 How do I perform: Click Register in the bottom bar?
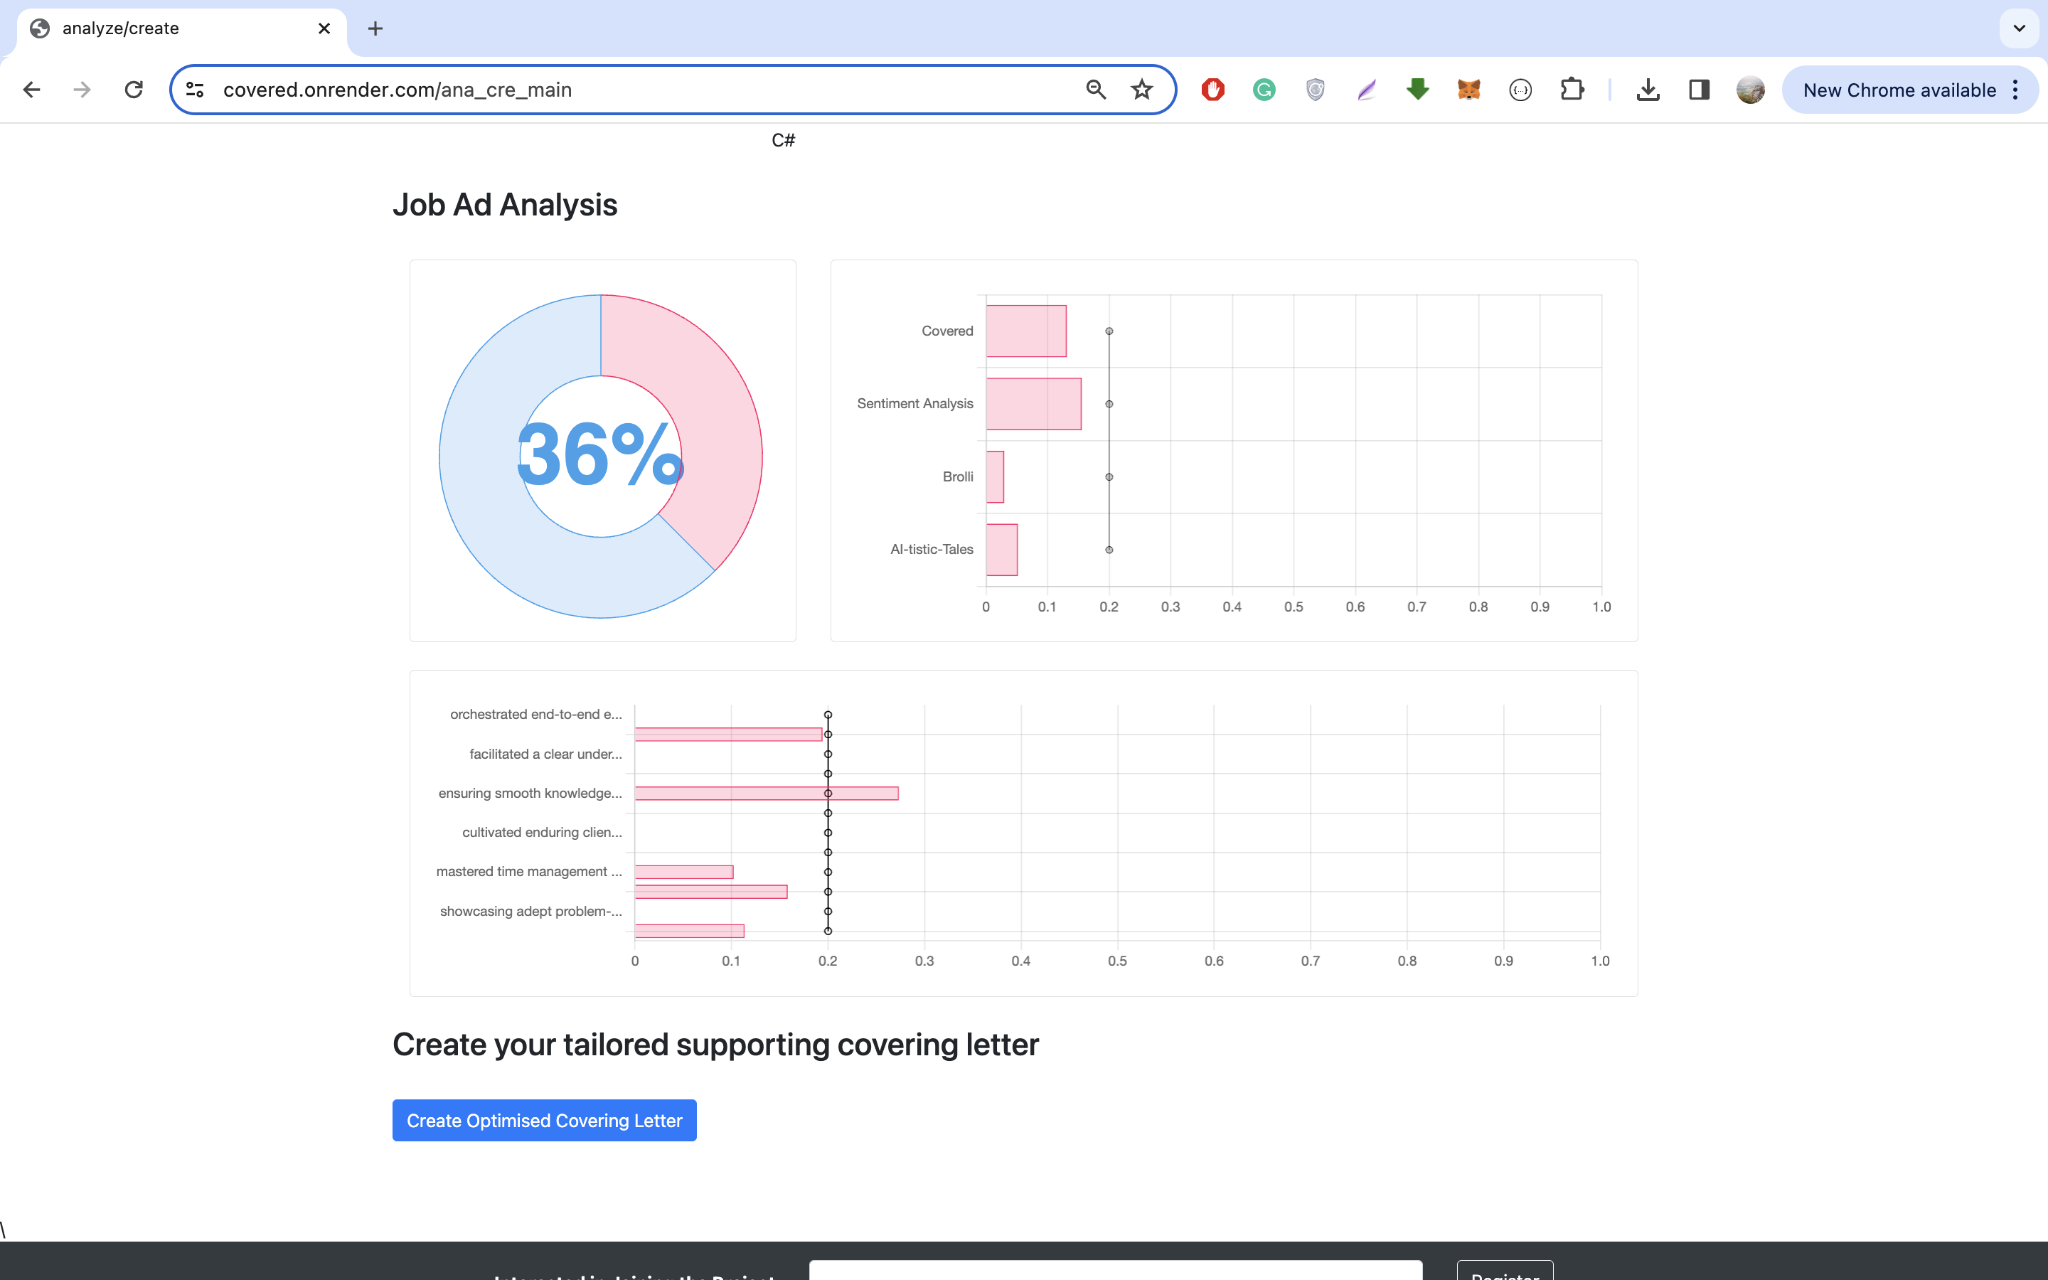coord(1505,1274)
